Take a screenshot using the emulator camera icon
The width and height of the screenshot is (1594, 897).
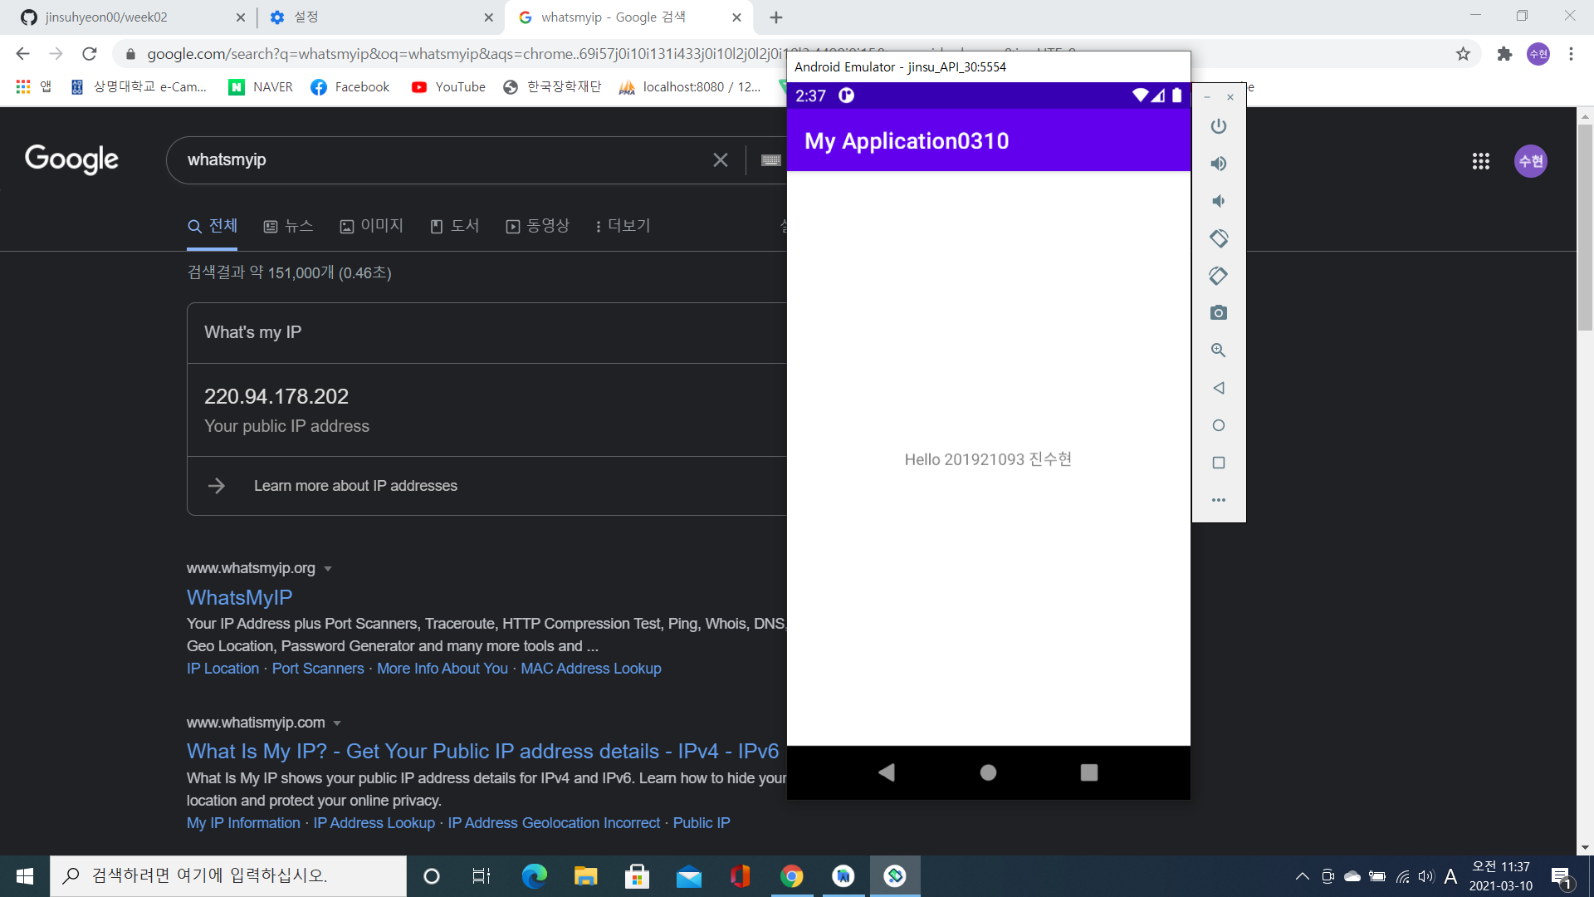coord(1218,312)
